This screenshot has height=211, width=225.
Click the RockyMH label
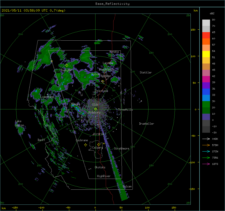(x=66, y=70)
